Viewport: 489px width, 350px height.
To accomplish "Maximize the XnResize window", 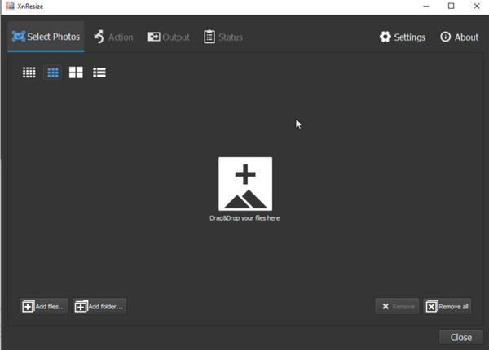I will coord(451,7).
